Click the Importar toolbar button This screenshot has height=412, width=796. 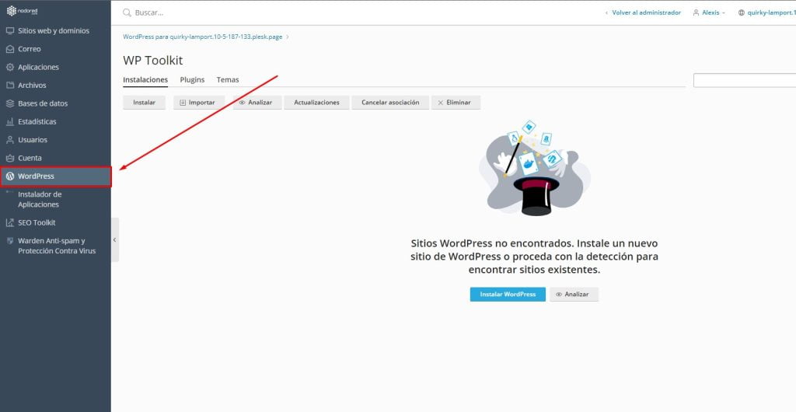pos(199,103)
